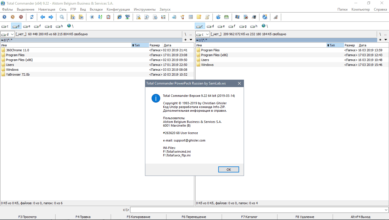Click the document with magnifier search icon
389x220 pixels.
147,17
